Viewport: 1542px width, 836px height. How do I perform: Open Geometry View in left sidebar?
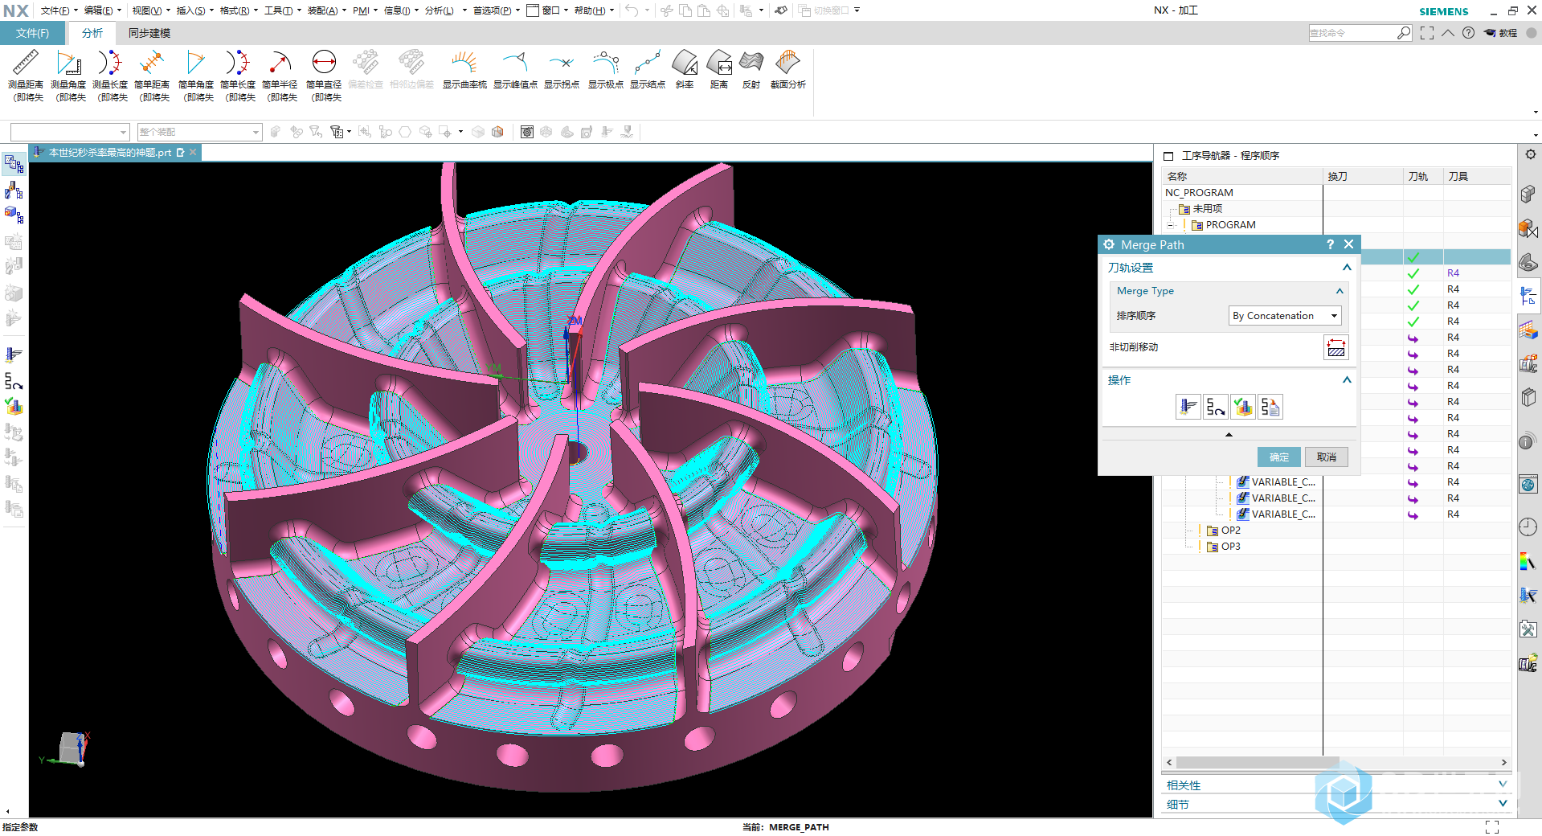(x=14, y=215)
